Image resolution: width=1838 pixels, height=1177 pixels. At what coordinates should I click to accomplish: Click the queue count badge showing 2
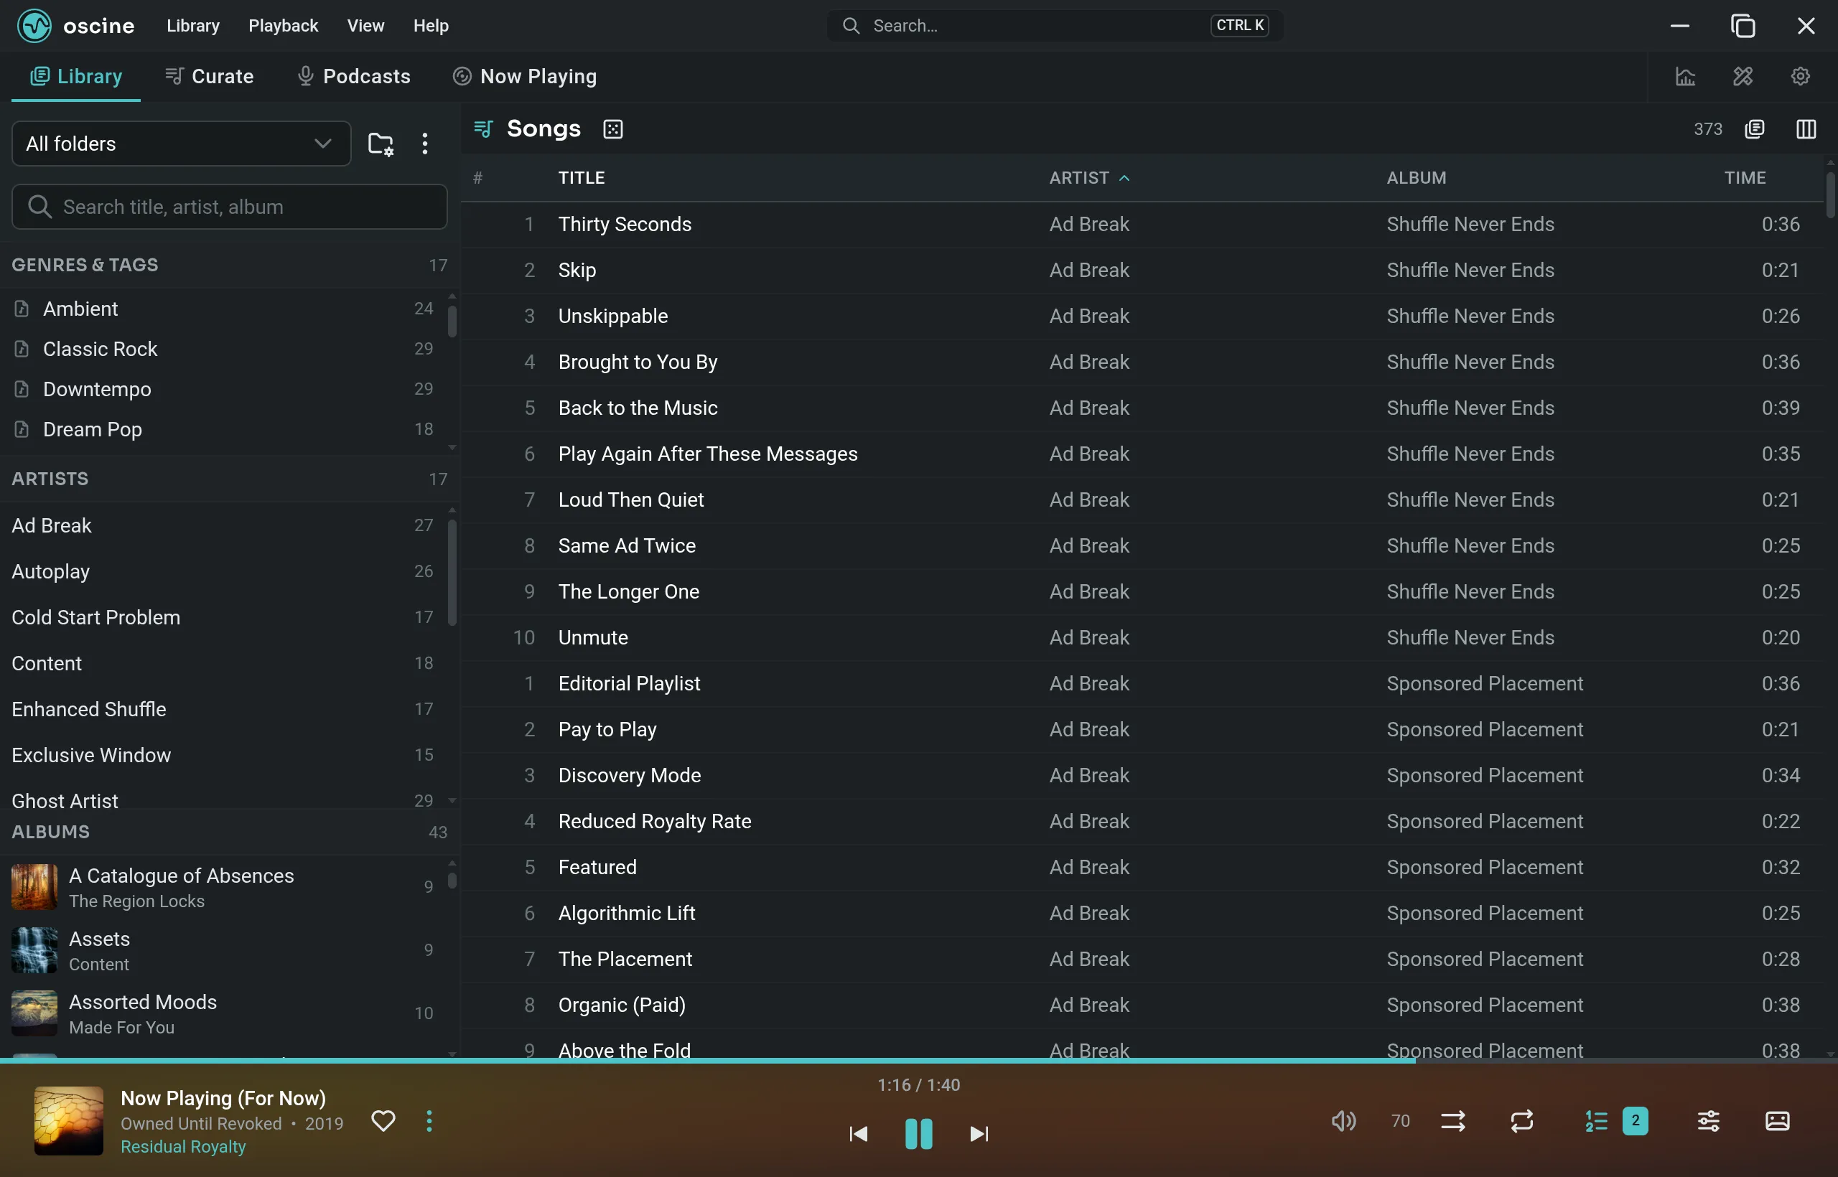(x=1635, y=1121)
